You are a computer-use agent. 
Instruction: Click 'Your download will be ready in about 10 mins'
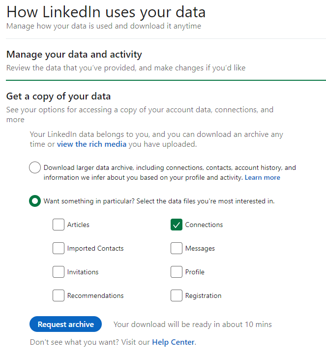(x=193, y=324)
